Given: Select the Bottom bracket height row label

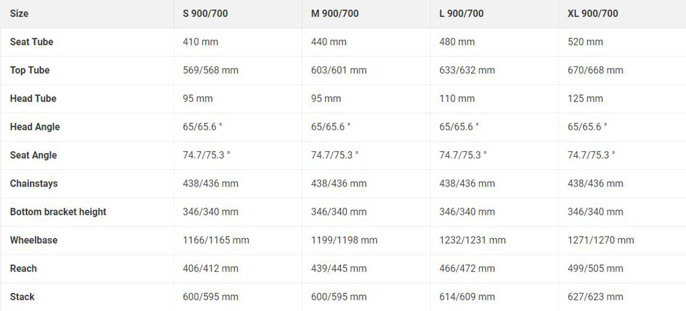Looking at the screenshot, I should [x=58, y=211].
